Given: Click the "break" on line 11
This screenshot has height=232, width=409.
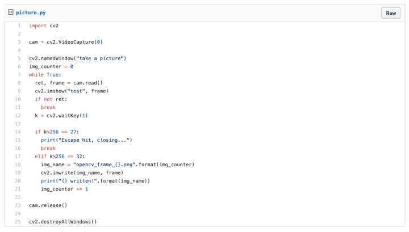Looking at the screenshot, I should coord(48,108).
